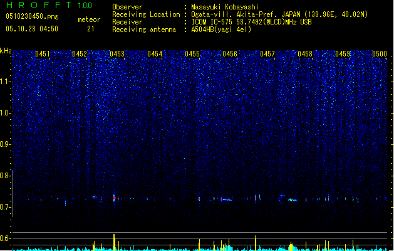Click the meteor count value 21
The height and width of the screenshot is (251, 394).
click(91, 29)
